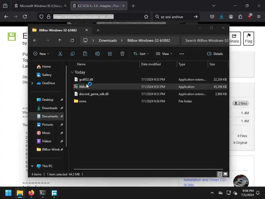The height and width of the screenshot is (199, 265).
Task: Click the Delete trash icon in Explorer
Action: click(122, 54)
